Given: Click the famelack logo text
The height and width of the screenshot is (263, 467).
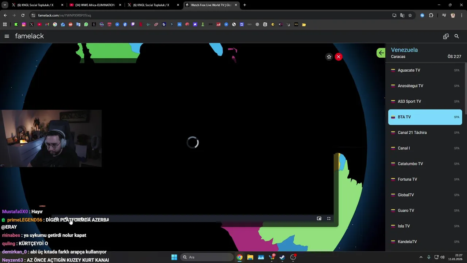Looking at the screenshot, I should pos(30,36).
